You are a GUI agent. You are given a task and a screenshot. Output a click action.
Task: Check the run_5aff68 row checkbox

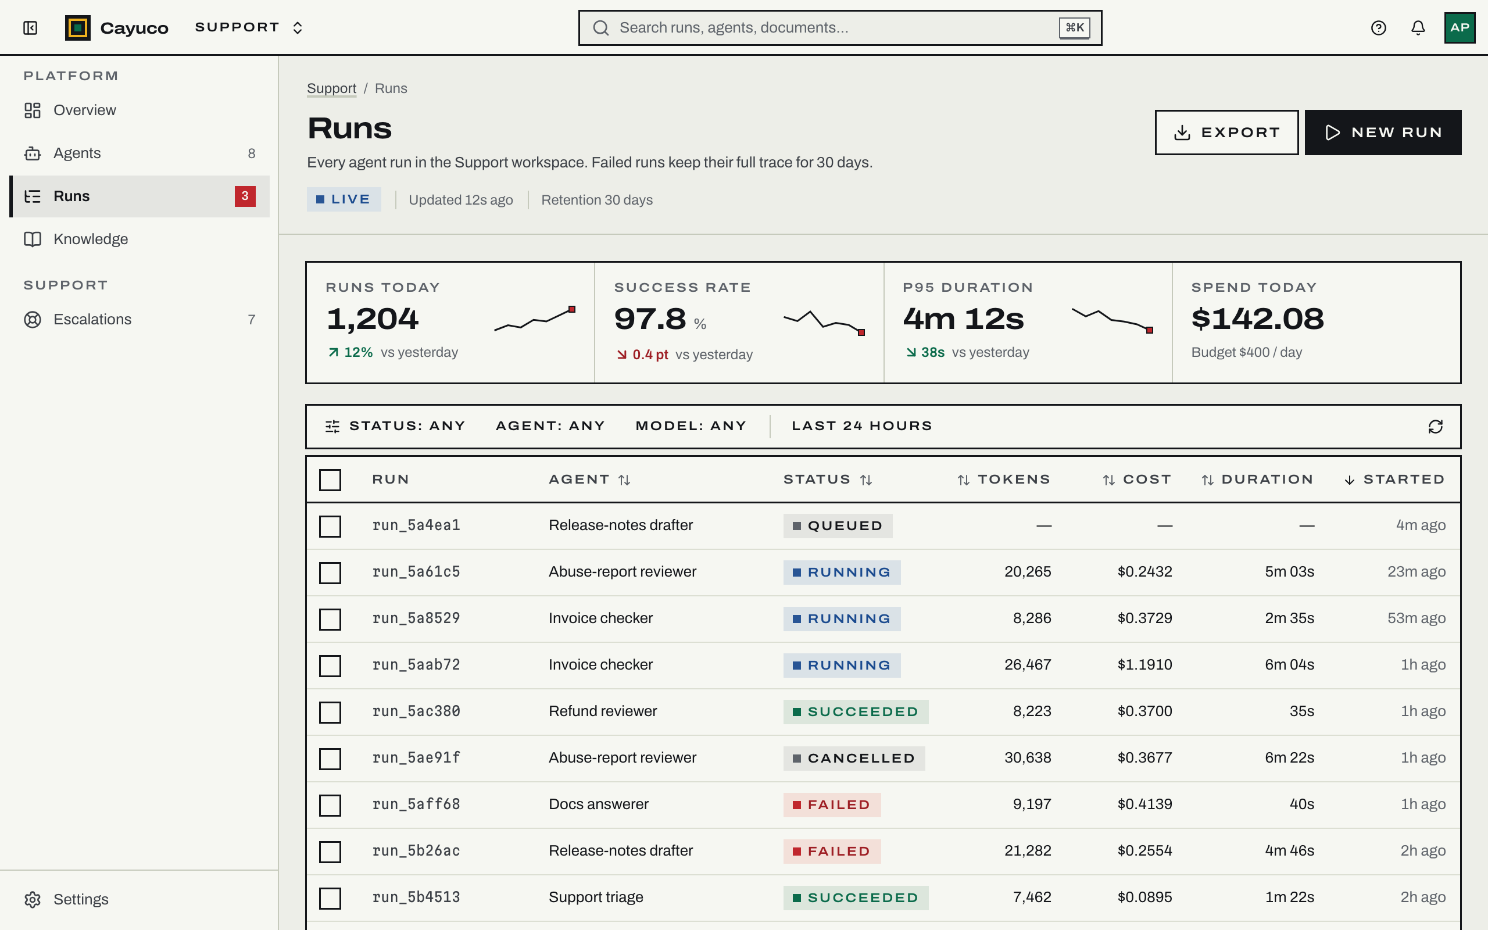tap(330, 805)
